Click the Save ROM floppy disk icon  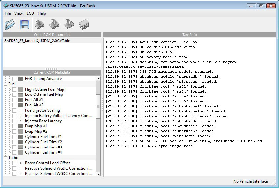25,24
